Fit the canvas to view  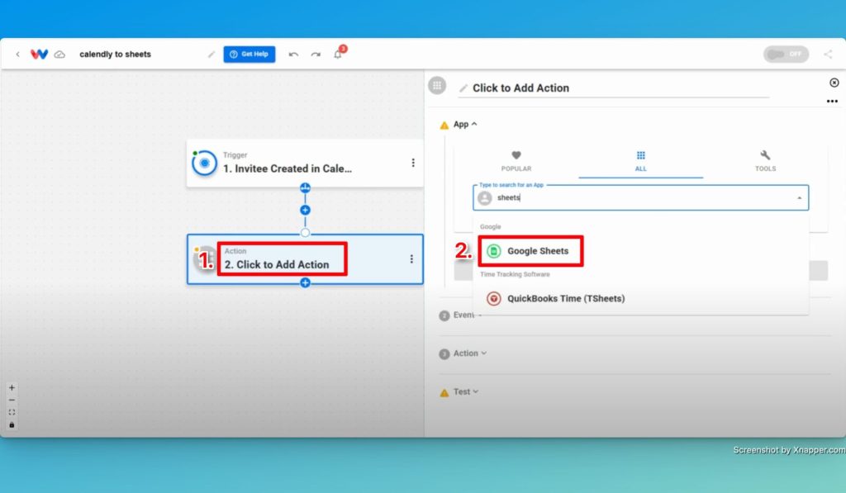coord(12,413)
